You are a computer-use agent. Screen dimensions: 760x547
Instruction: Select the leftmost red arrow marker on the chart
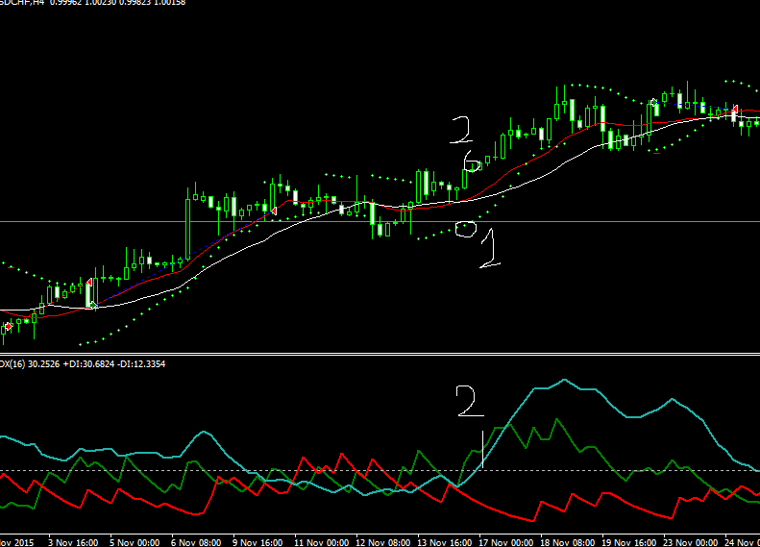click(x=8, y=327)
